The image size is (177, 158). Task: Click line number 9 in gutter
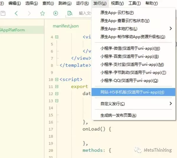[x=52, y=72]
